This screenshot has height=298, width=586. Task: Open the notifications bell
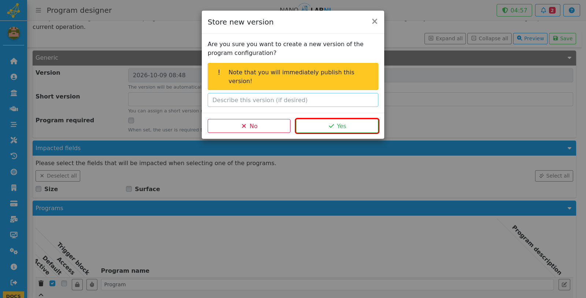tap(548, 10)
